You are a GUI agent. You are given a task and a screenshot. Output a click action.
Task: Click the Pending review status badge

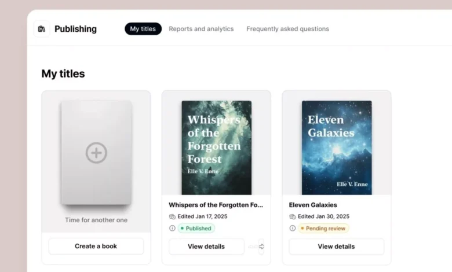point(324,229)
